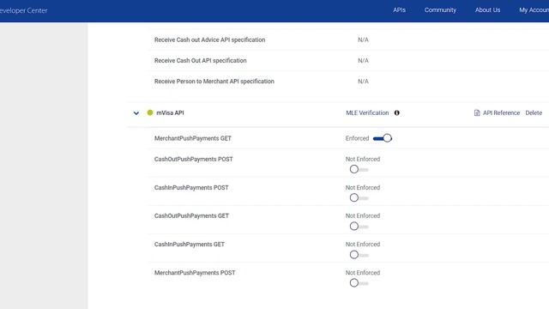Open the MLE Verification info icon

click(x=396, y=112)
